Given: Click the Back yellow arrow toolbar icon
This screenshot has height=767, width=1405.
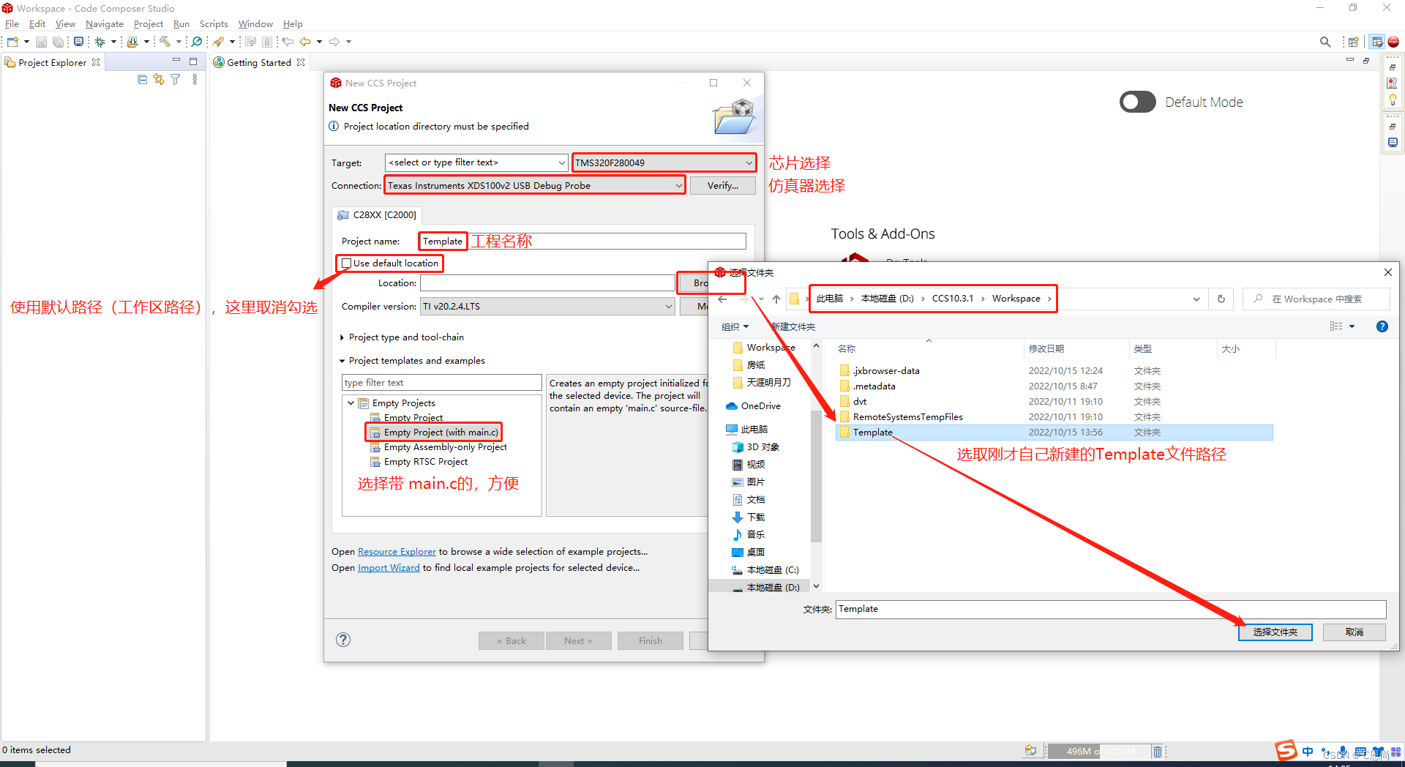Looking at the screenshot, I should (x=305, y=42).
